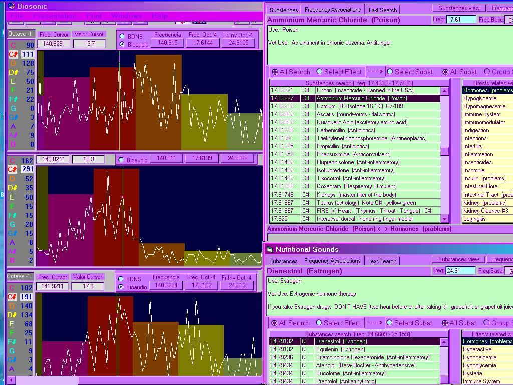
Task: Open Substances tab in Nutritional Sounds window
Action: [x=283, y=261]
